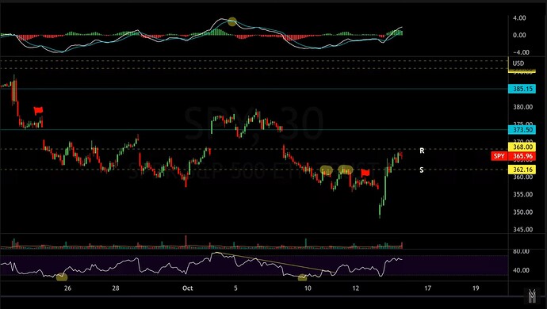Click the 373.50 blue price label
547x309 pixels.
coord(522,130)
